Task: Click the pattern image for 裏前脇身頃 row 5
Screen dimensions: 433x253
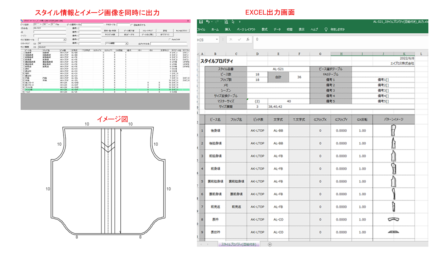Action: (x=393, y=181)
